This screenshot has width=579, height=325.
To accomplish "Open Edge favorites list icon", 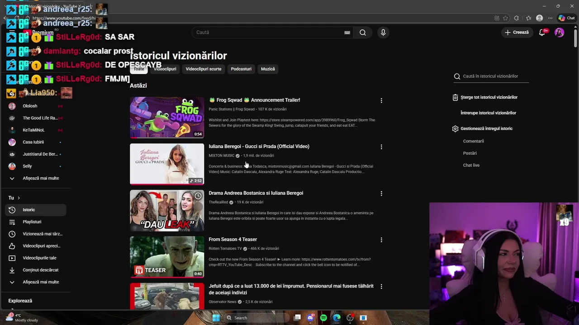I will tap(528, 18).
